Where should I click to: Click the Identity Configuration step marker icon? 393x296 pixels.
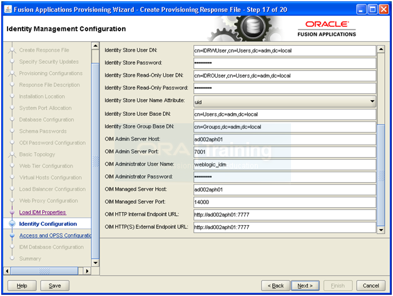coord(12,224)
